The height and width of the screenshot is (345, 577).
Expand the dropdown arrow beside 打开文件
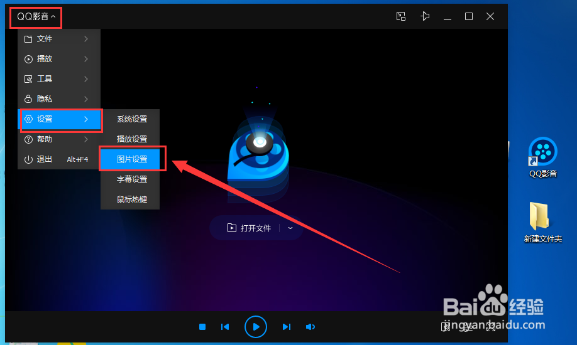tap(290, 228)
